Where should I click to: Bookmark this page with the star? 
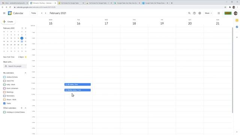point(225,7)
